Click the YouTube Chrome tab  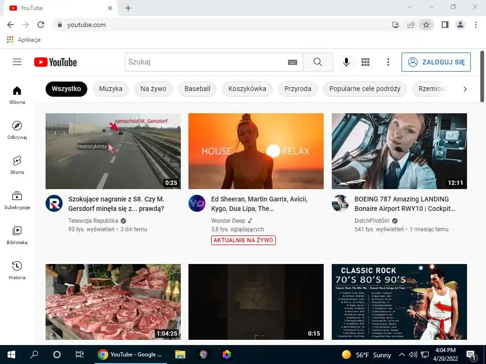click(60, 8)
